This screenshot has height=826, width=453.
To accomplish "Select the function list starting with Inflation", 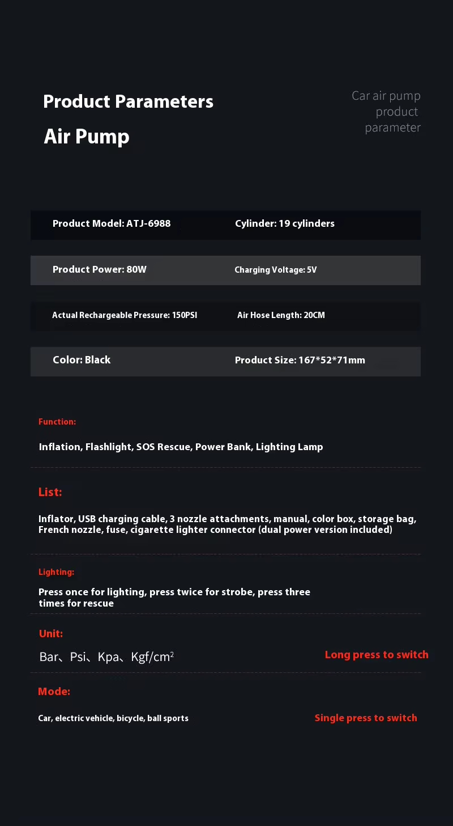I will 181,447.
